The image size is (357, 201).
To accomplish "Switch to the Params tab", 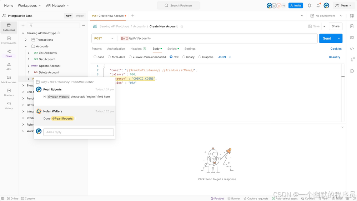I will click(97, 49).
